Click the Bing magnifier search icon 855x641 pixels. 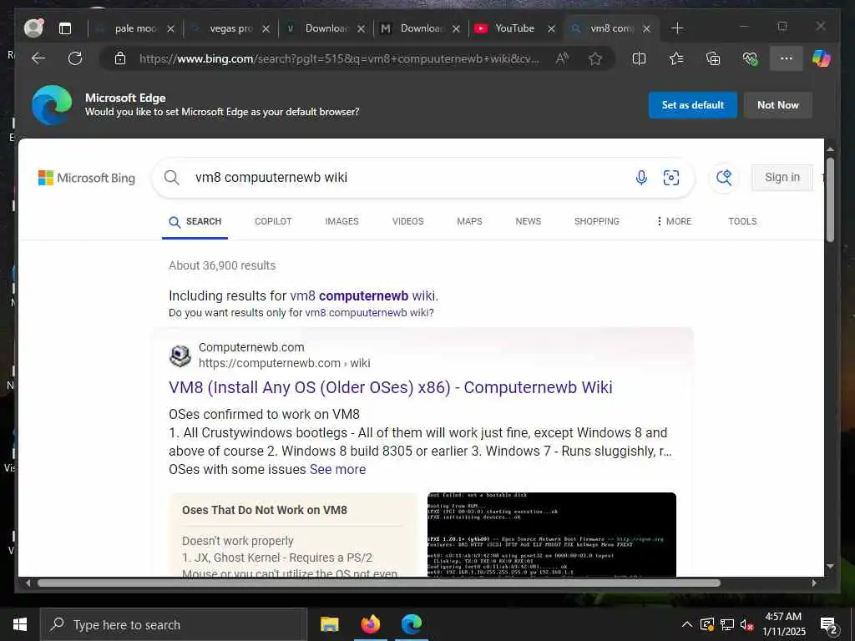[172, 178]
